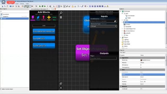Toggle the Anchored checkbox
Viewport: 167px width, 94px height.
[x=141, y=89]
